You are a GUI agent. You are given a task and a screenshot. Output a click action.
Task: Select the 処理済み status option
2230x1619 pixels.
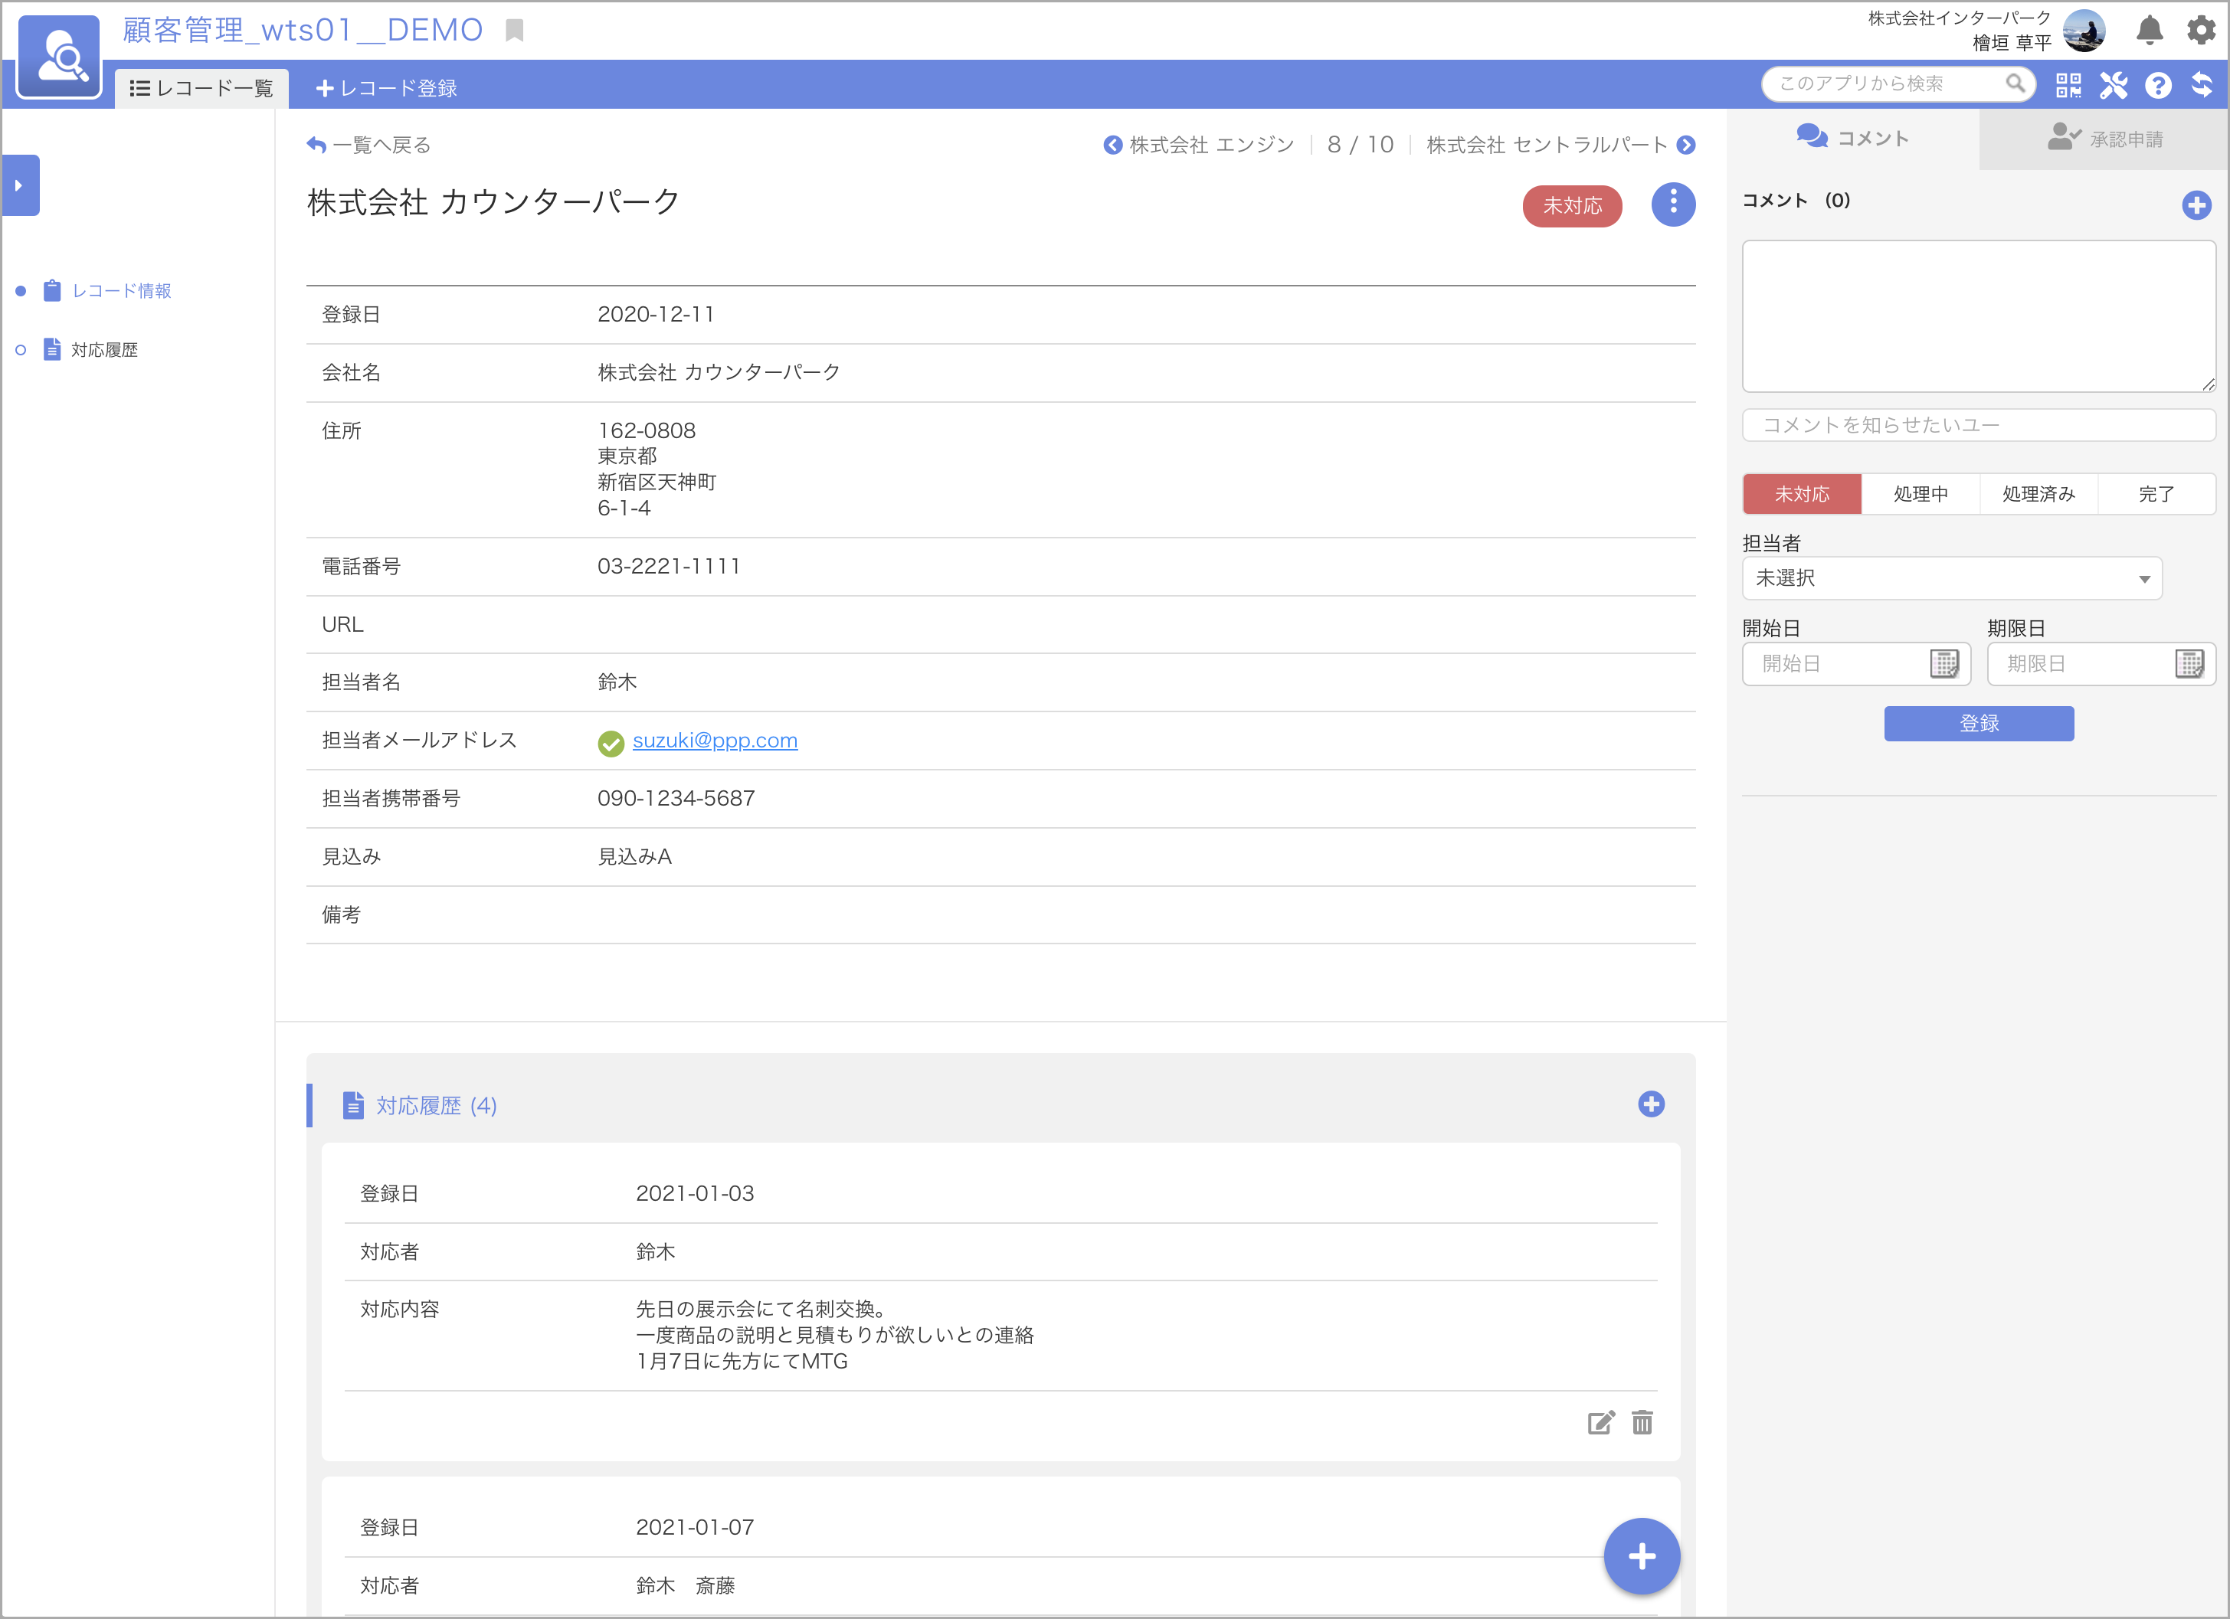pyautogui.click(x=2038, y=493)
